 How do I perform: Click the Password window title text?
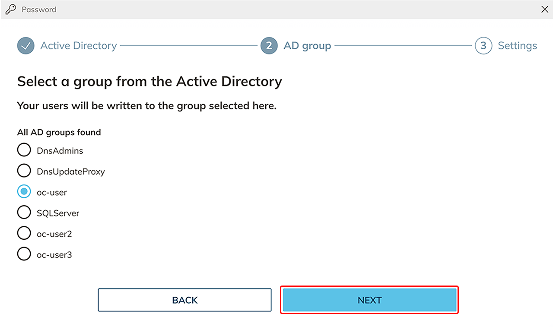pyautogui.click(x=39, y=10)
